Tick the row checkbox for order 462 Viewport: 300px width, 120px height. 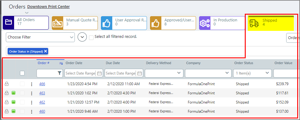coord(22,102)
